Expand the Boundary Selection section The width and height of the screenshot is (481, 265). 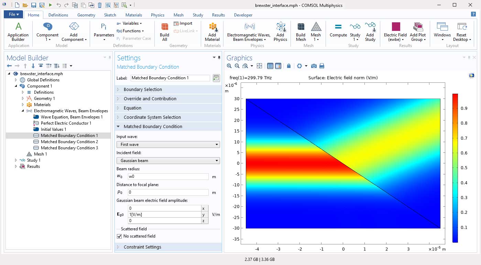click(x=143, y=90)
